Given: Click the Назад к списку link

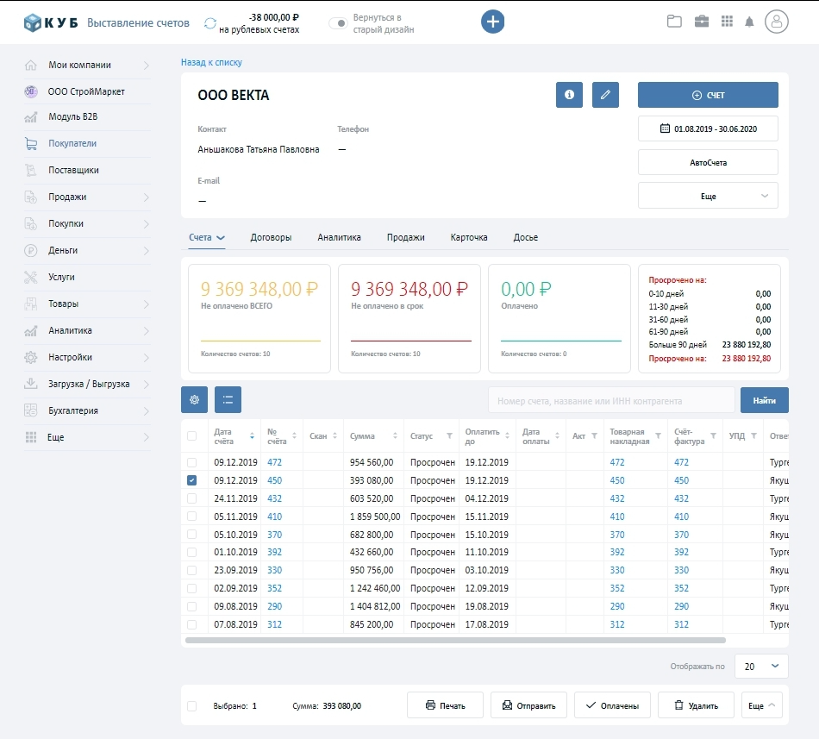Looking at the screenshot, I should click(211, 62).
